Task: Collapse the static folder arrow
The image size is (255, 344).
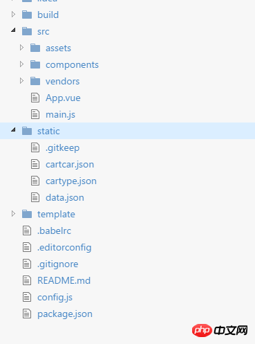Action: (13, 129)
